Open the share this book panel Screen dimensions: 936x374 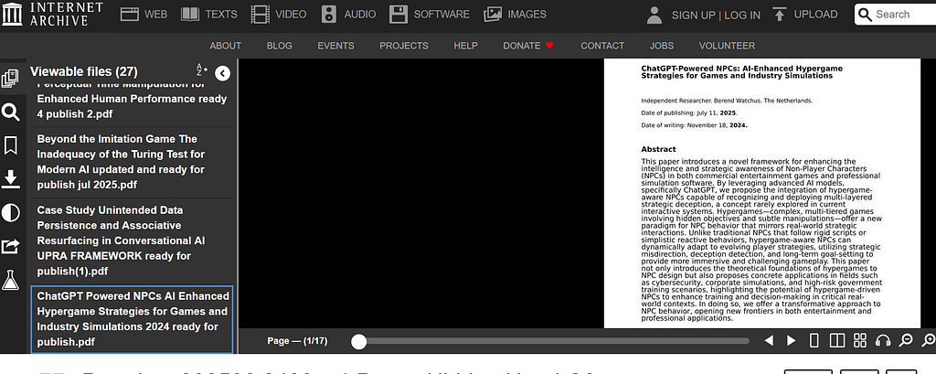point(11,246)
